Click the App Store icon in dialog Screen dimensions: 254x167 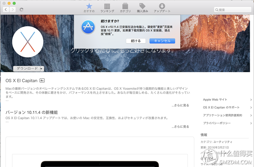(x=88, y=27)
